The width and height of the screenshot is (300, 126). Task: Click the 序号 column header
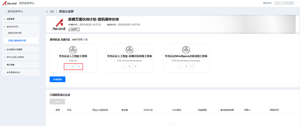tap(58, 110)
